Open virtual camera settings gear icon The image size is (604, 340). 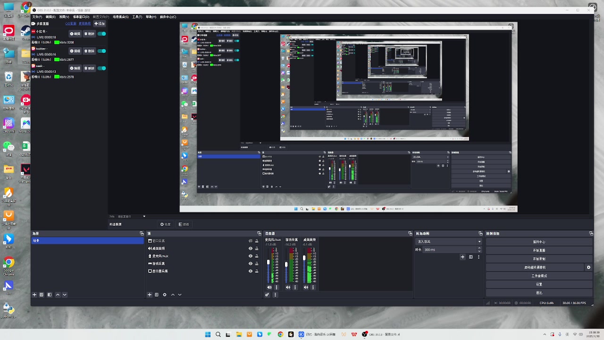tap(588, 267)
